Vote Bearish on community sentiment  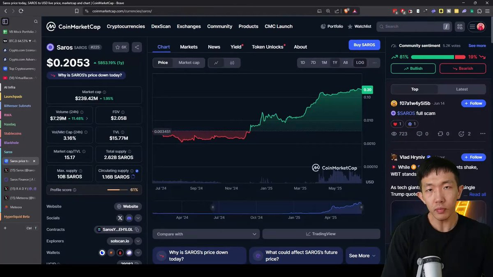(x=463, y=69)
